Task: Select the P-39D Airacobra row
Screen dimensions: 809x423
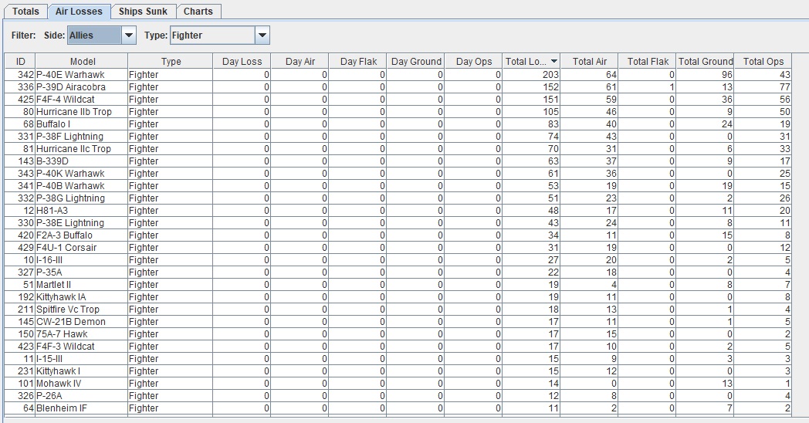Action: point(398,87)
